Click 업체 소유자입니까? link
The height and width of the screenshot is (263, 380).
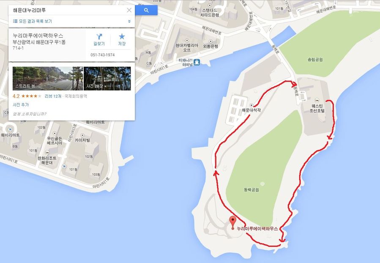point(29,114)
